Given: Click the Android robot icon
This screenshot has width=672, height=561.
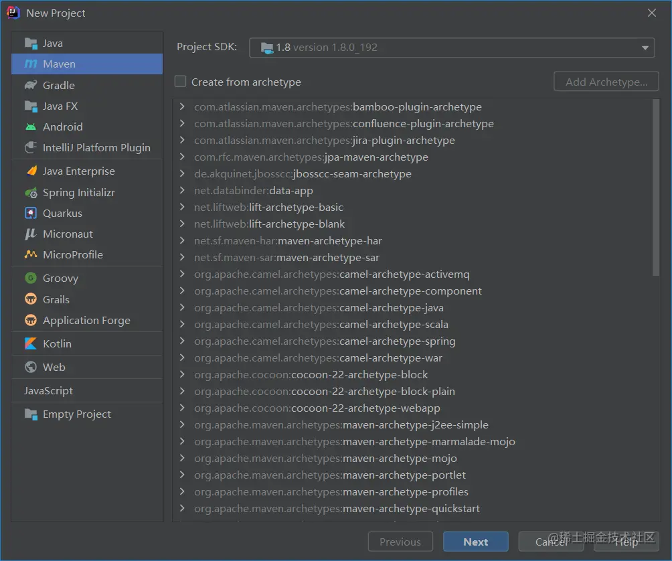Looking at the screenshot, I should click(31, 127).
